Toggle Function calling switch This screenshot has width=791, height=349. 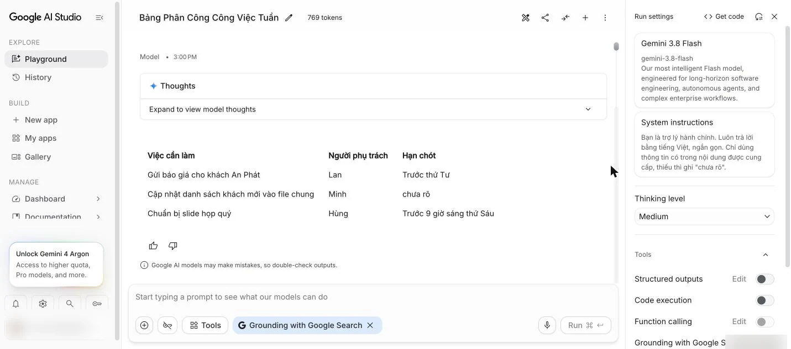pyautogui.click(x=765, y=321)
